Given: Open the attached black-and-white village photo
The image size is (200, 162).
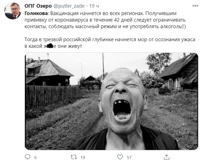Looking at the screenshot, I should tap(111, 101).
